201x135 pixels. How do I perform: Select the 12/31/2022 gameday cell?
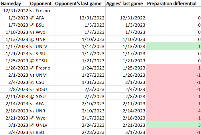tap(15, 11)
